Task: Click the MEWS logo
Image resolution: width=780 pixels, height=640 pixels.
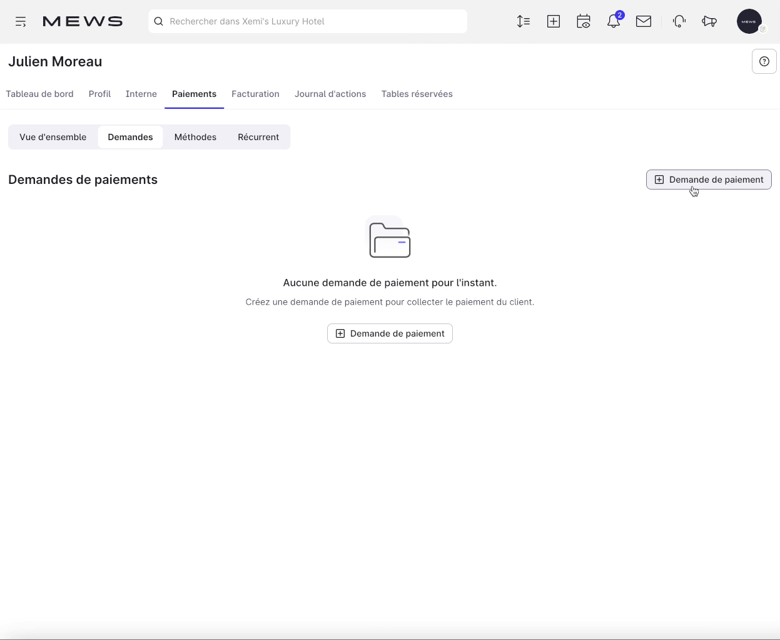Action: point(83,22)
